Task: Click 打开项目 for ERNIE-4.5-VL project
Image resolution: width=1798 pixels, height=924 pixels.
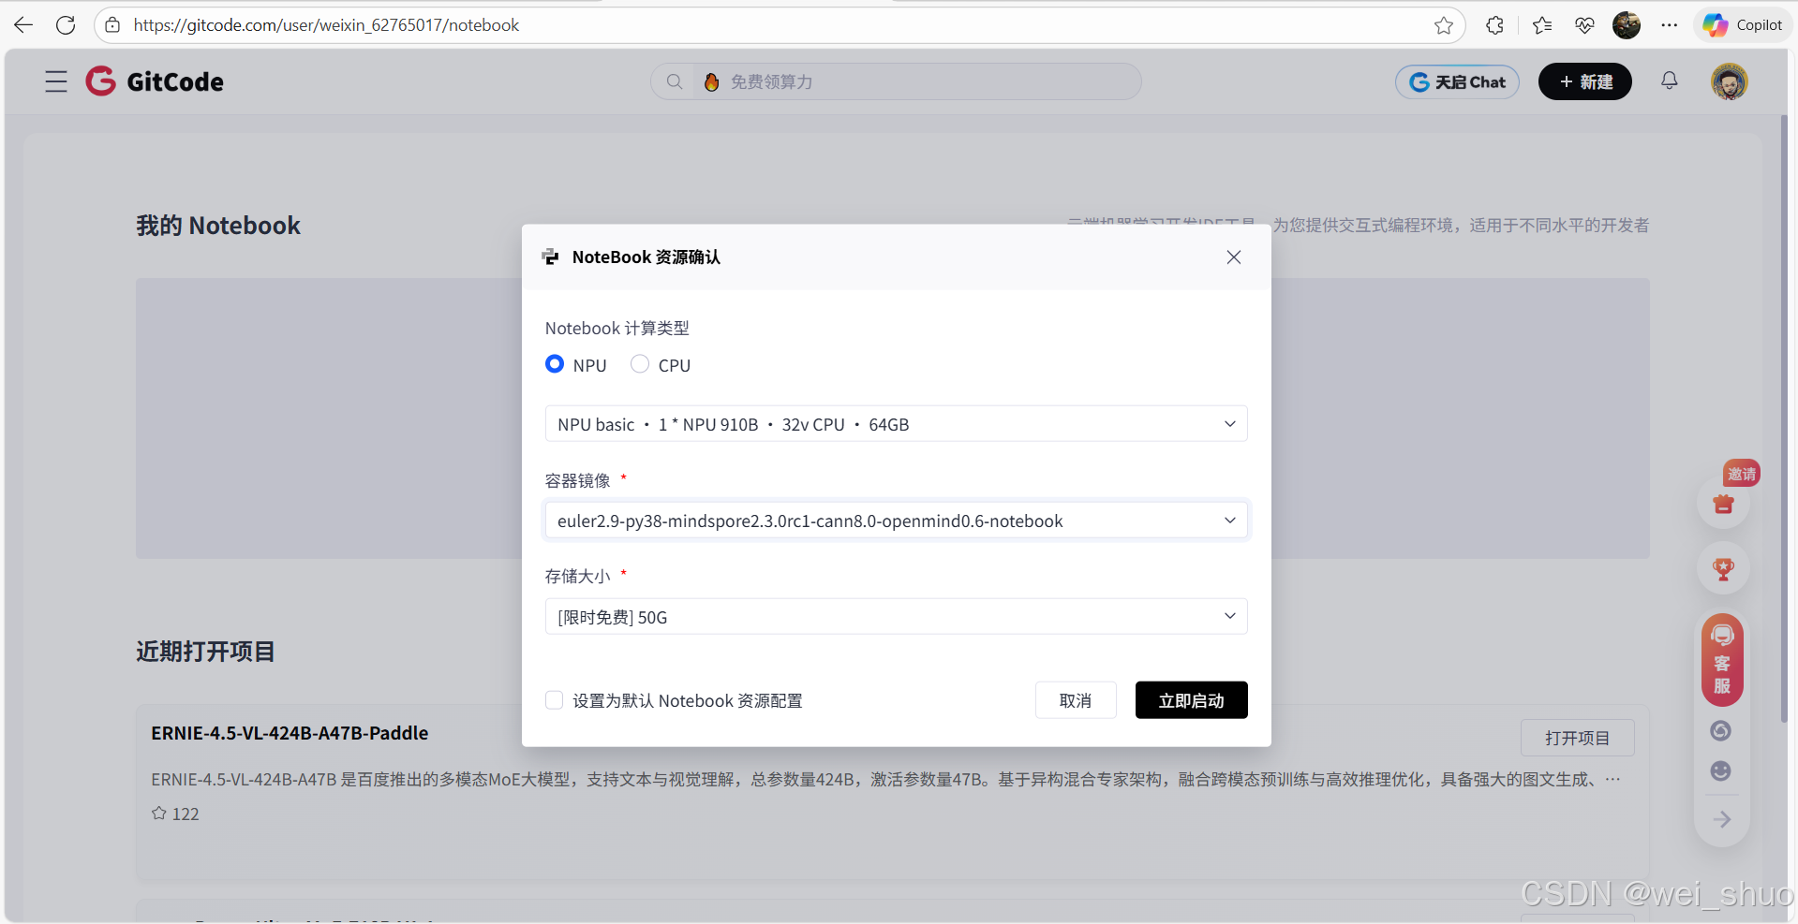Action: [1576, 738]
